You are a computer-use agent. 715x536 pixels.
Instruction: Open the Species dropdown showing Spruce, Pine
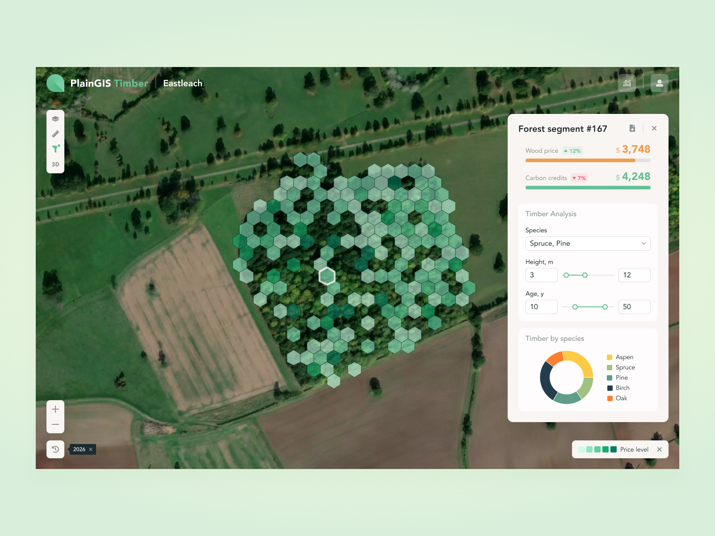click(x=588, y=243)
